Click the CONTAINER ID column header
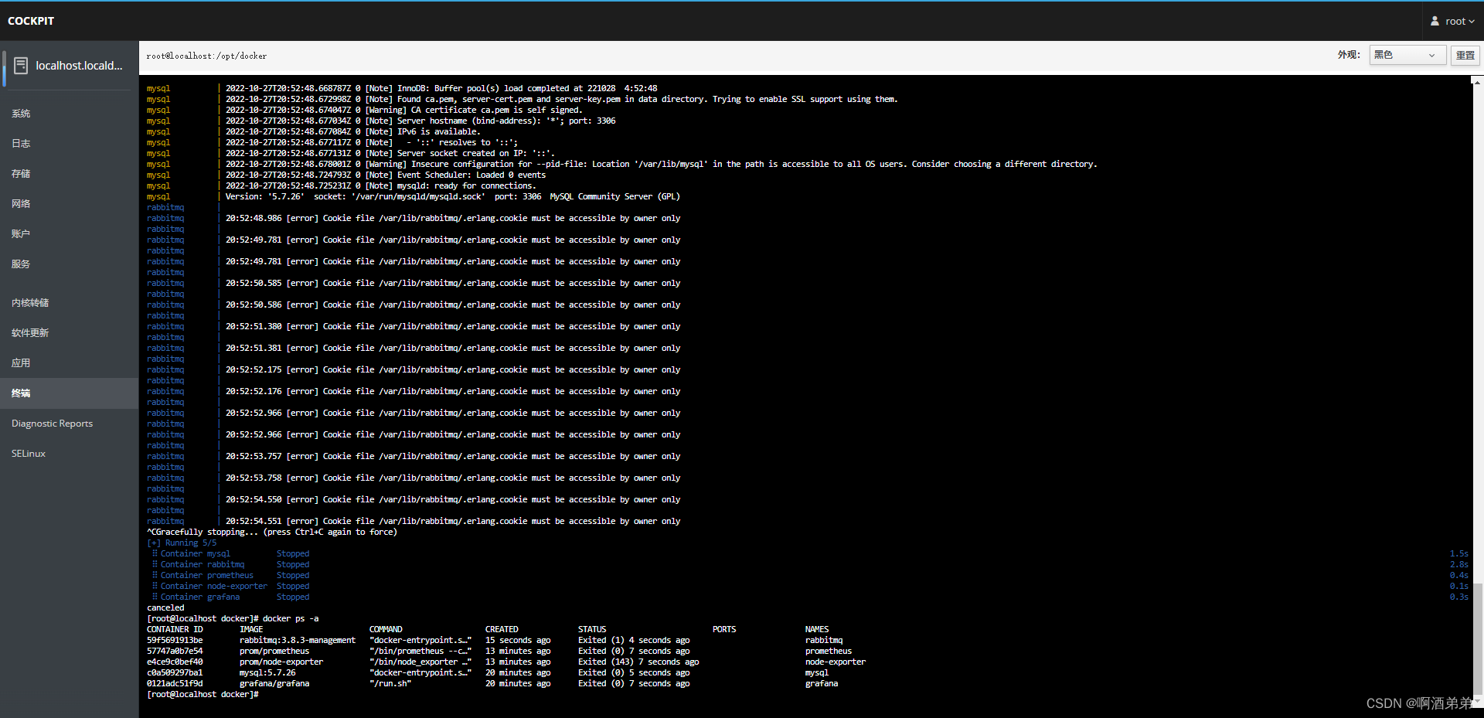Image resolution: width=1484 pixels, height=718 pixels. (x=175, y=629)
